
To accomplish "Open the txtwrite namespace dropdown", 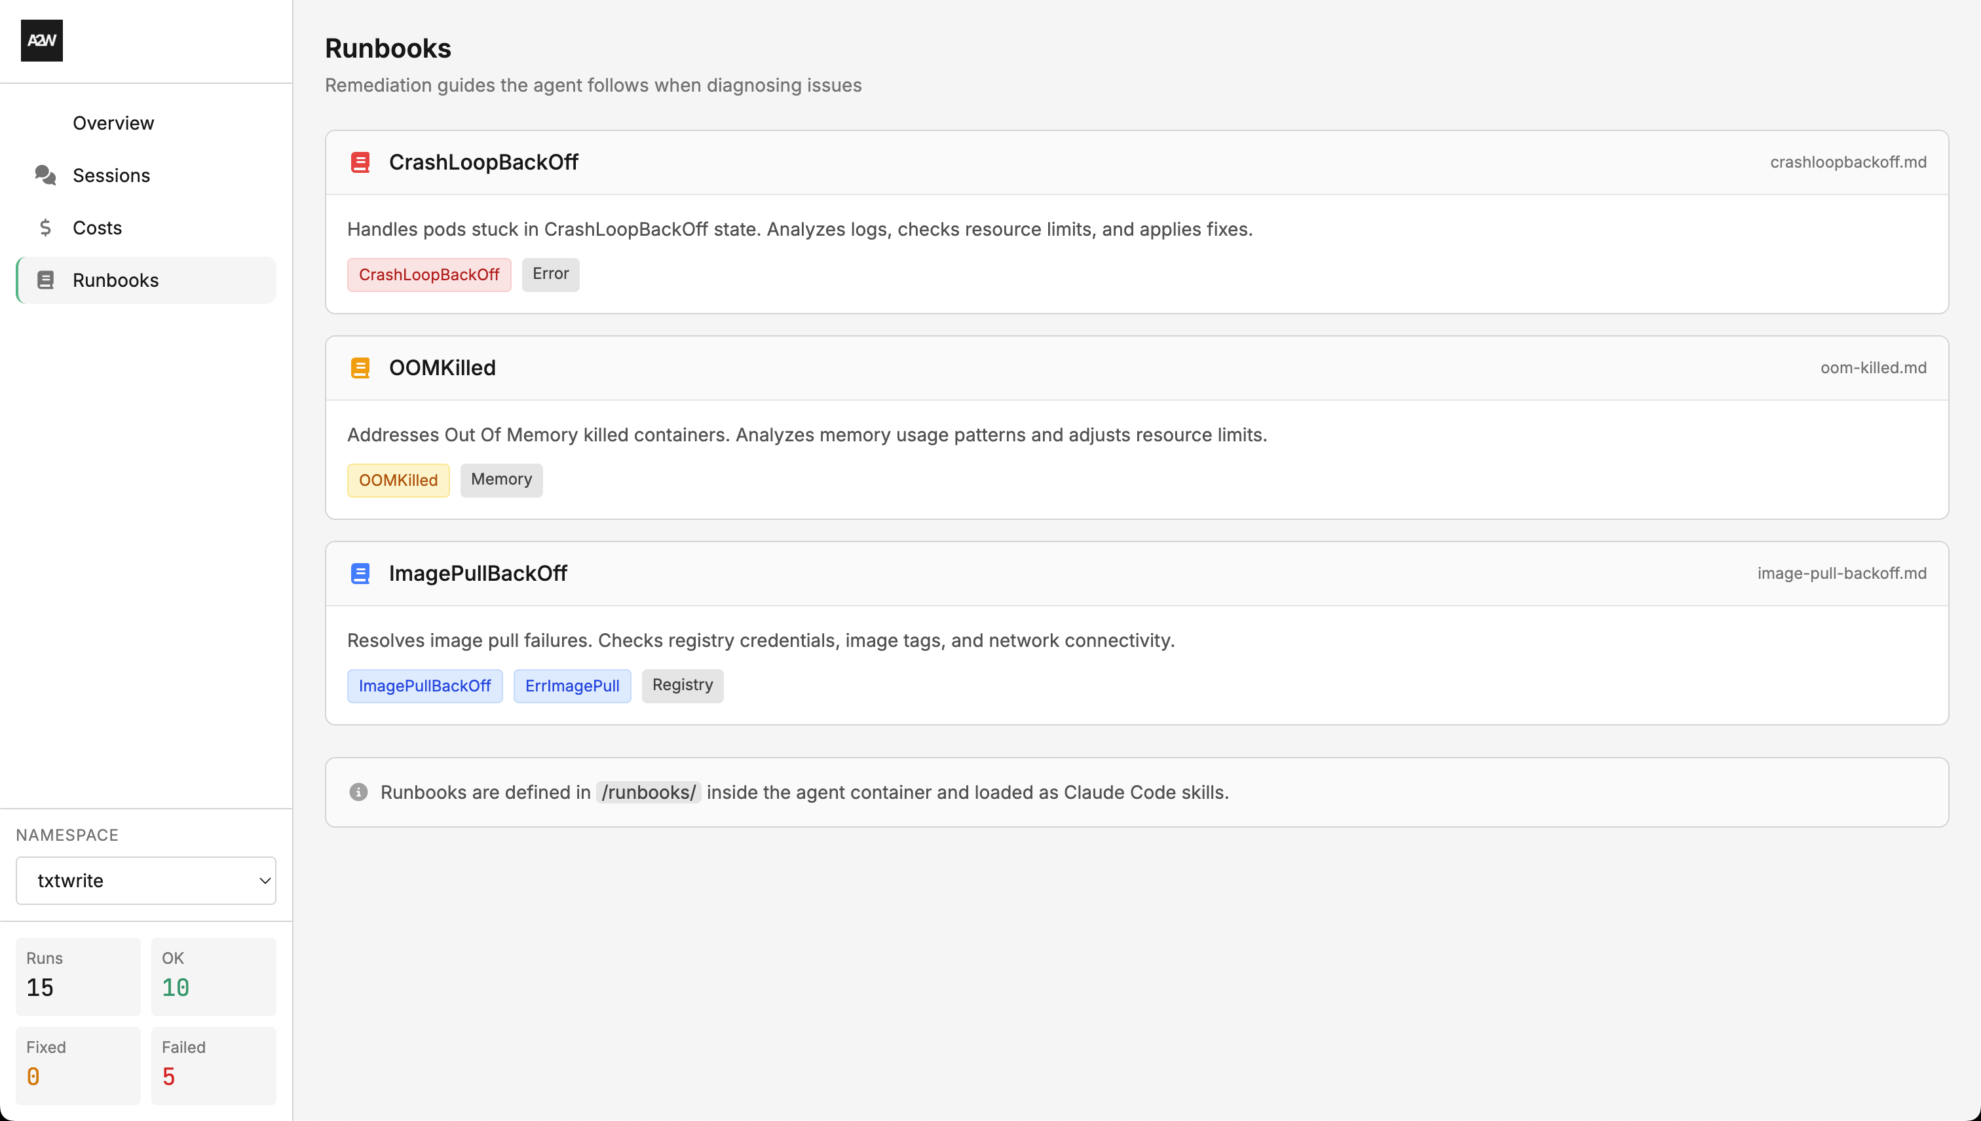I will [x=145, y=880].
